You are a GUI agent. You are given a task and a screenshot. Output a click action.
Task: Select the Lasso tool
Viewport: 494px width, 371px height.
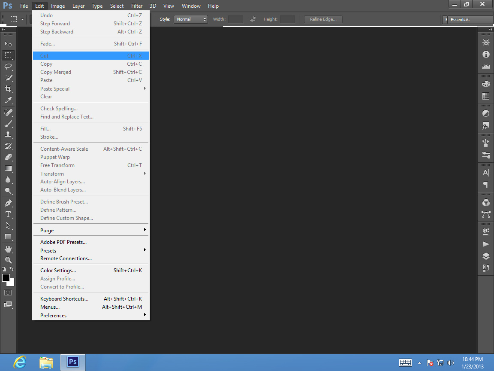pos(8,66)
